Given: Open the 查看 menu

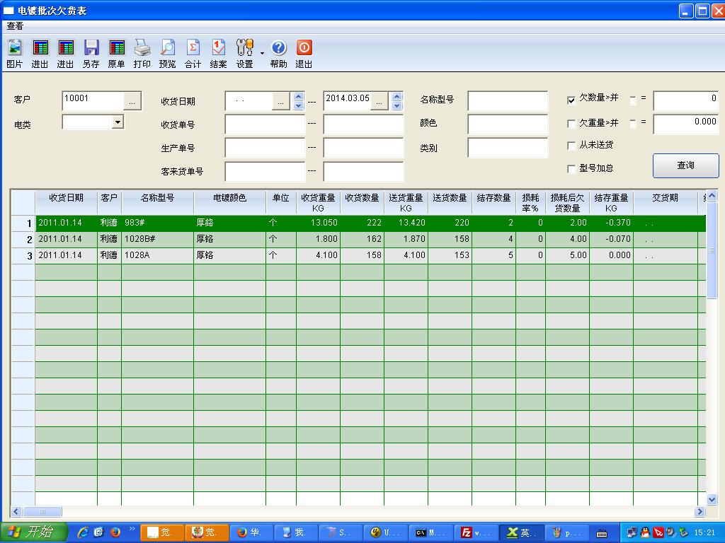Looking at the screenshot, I should click(15, 26).
